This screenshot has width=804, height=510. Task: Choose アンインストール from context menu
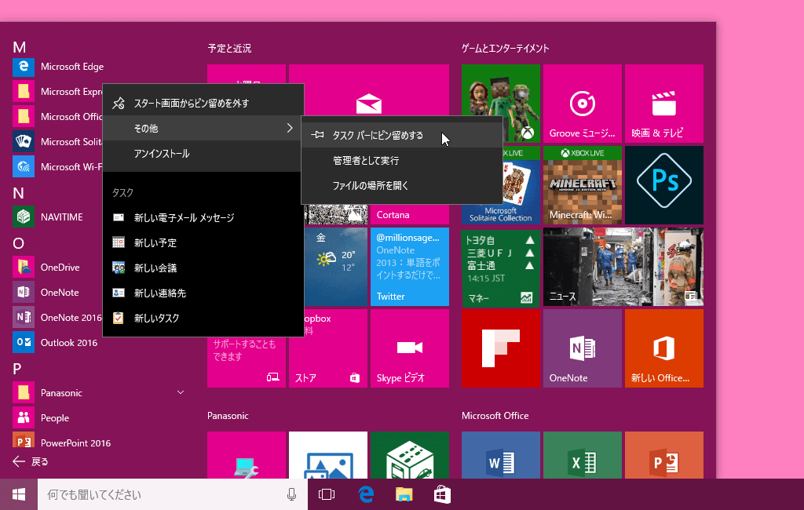[203, 153]
